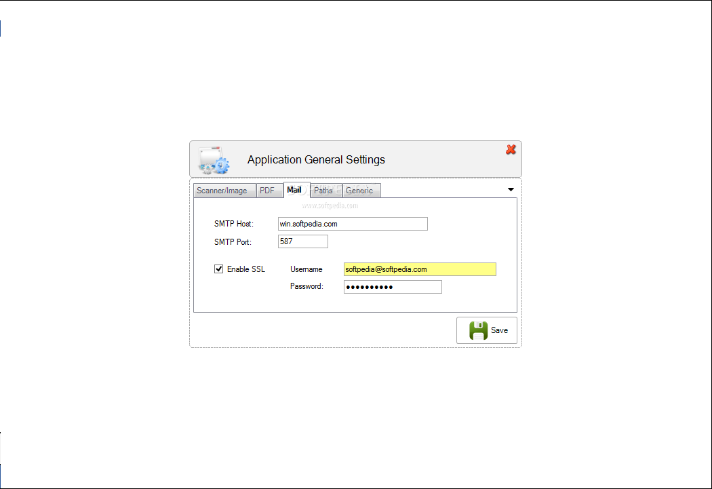Click the Application General Settings title
Screen dimensions: 712x489
[316, 160]
